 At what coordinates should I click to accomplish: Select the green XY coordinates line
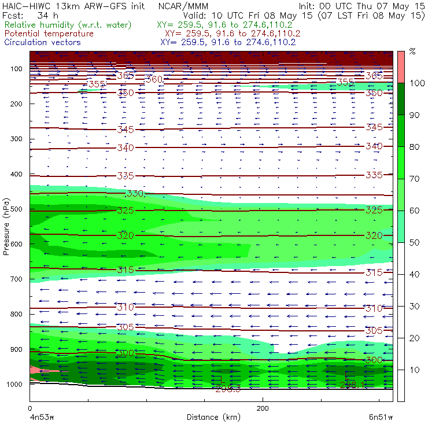coord(224,25)
